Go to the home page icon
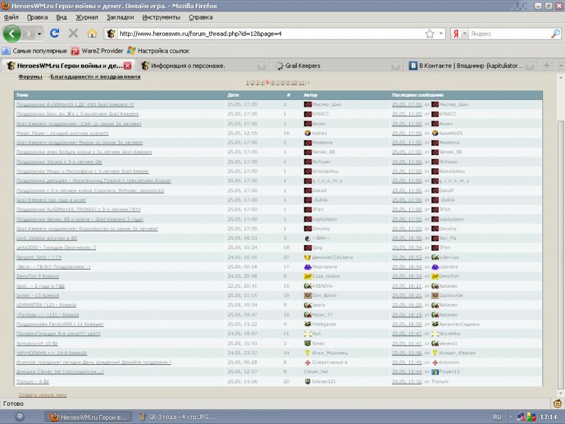 [92, 33]
